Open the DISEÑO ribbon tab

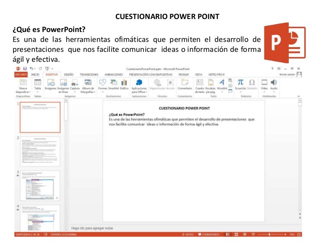(x=69, y=74)
